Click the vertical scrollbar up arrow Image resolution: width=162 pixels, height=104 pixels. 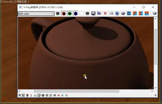point(155,19)
